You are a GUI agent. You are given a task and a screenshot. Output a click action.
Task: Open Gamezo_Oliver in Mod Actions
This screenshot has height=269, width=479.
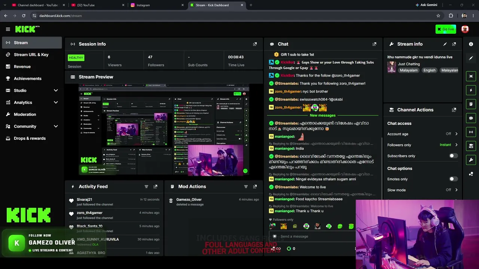(189, 200)
